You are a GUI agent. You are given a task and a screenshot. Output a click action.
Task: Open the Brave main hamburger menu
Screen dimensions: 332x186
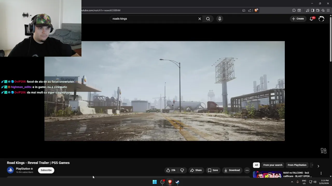pyautogui.click(x=328, y=10)
